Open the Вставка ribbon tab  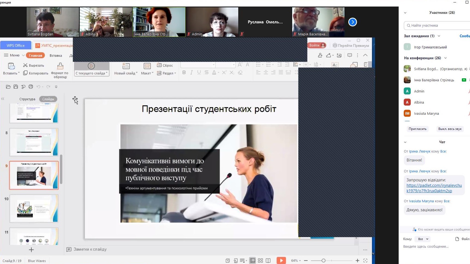(56, 55)
